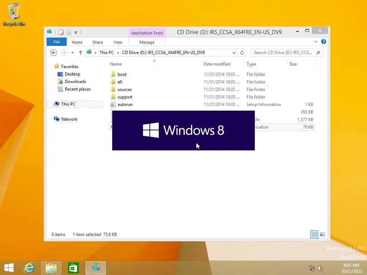Click the search magnifier icon
Viewport: 367px width, 275px height.
(318, 53)
